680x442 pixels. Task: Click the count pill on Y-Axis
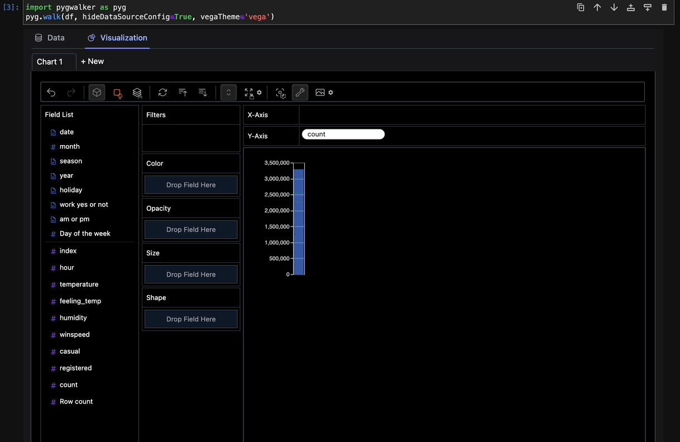pos(343,134)
